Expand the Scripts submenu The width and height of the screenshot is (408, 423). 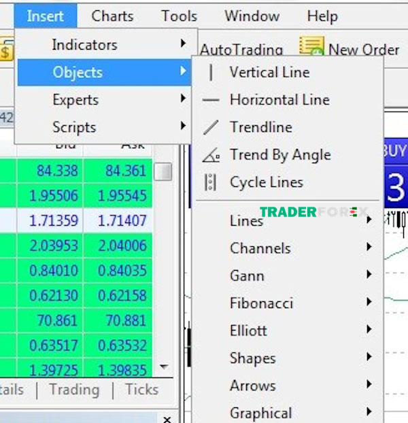pyautogui.click(x=104, y=127)
